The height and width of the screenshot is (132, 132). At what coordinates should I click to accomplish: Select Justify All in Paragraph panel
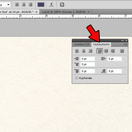(x=122, y=51)
